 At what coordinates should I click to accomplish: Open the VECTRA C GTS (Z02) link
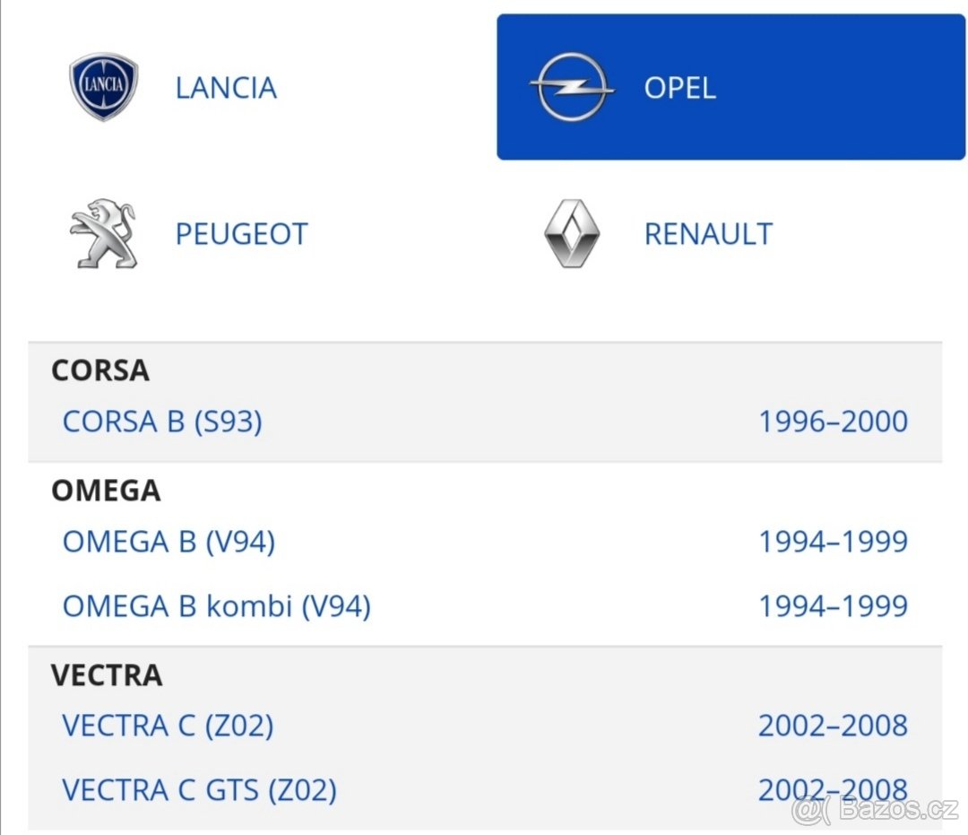pos(199,790)
